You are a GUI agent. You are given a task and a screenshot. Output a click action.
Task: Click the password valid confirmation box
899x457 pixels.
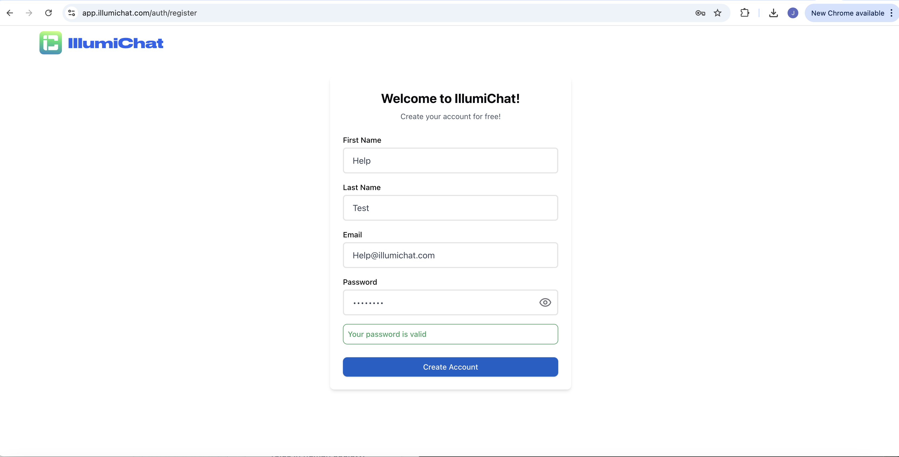tap(450, 334)
